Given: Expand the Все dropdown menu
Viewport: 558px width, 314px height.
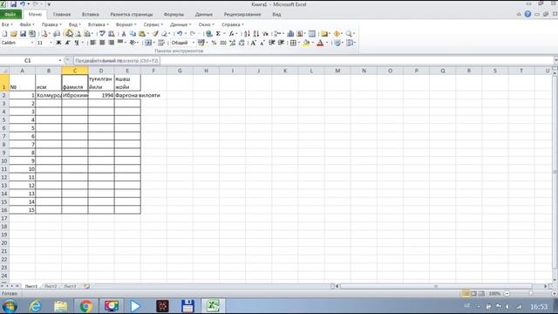Looking at the screenshot, I should coord(7,24).
